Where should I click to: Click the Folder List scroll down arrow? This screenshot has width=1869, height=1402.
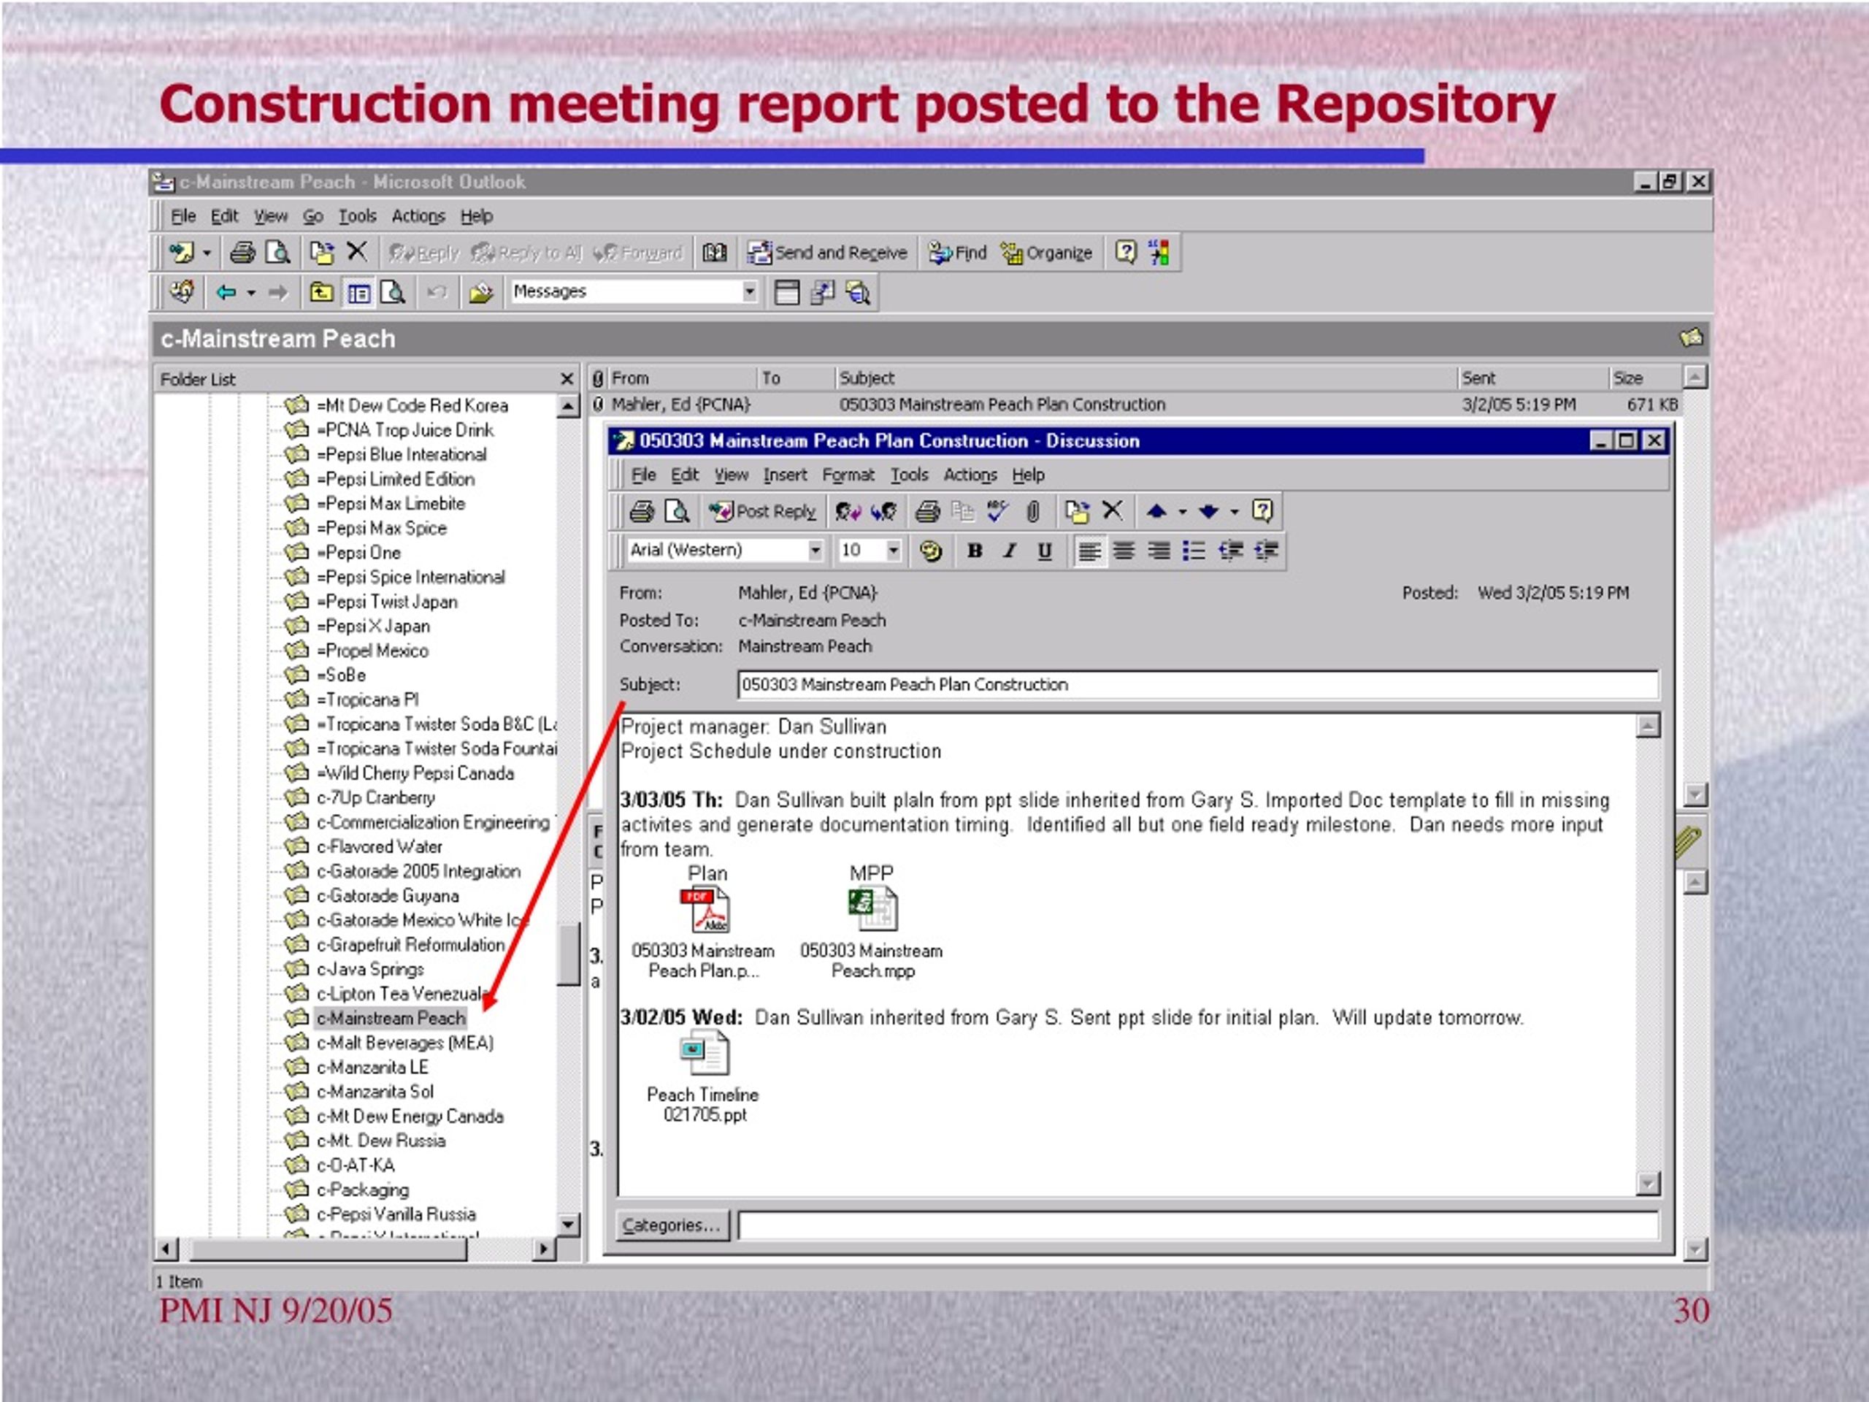tap(568, 1224)
